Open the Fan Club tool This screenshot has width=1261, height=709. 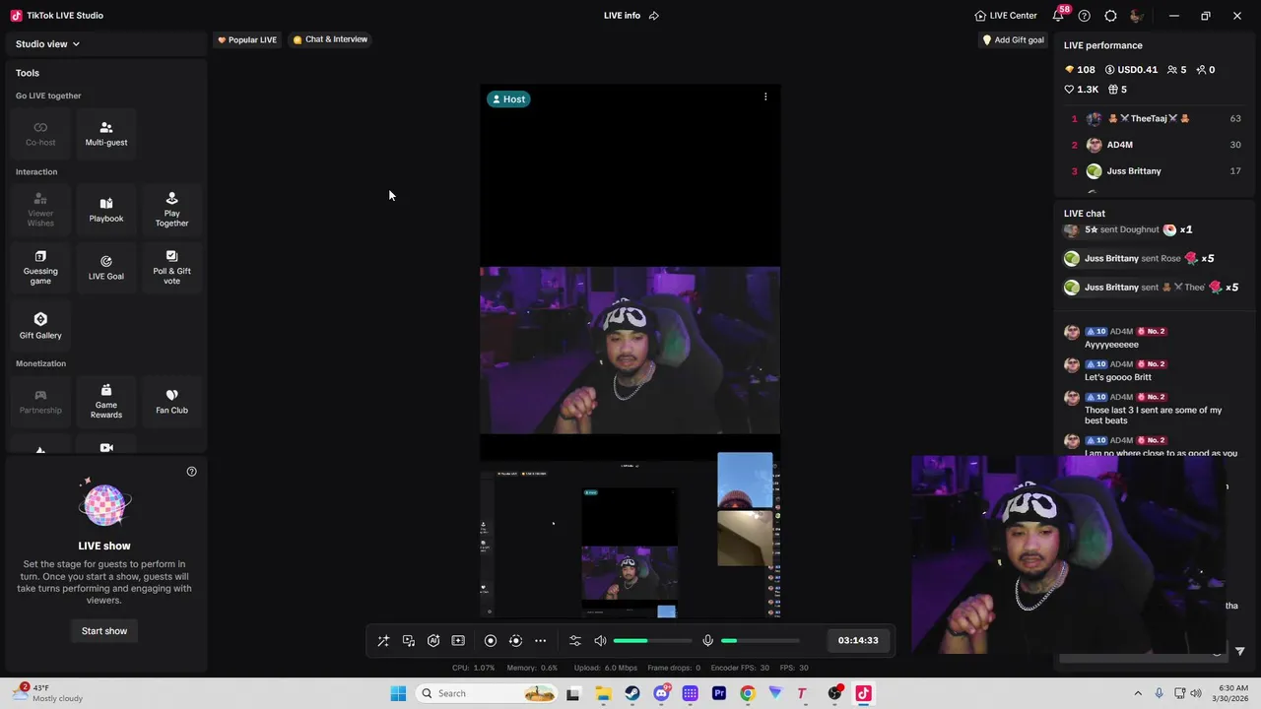171,401
